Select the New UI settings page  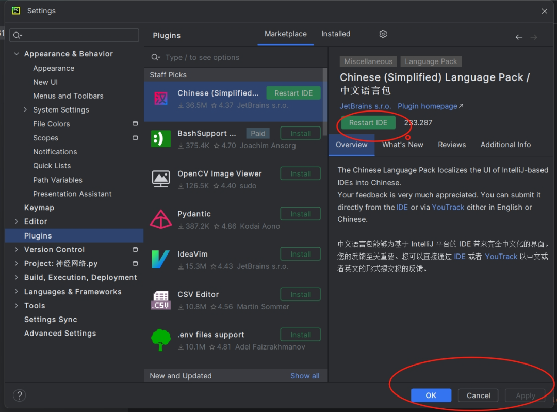pos(45,82)
